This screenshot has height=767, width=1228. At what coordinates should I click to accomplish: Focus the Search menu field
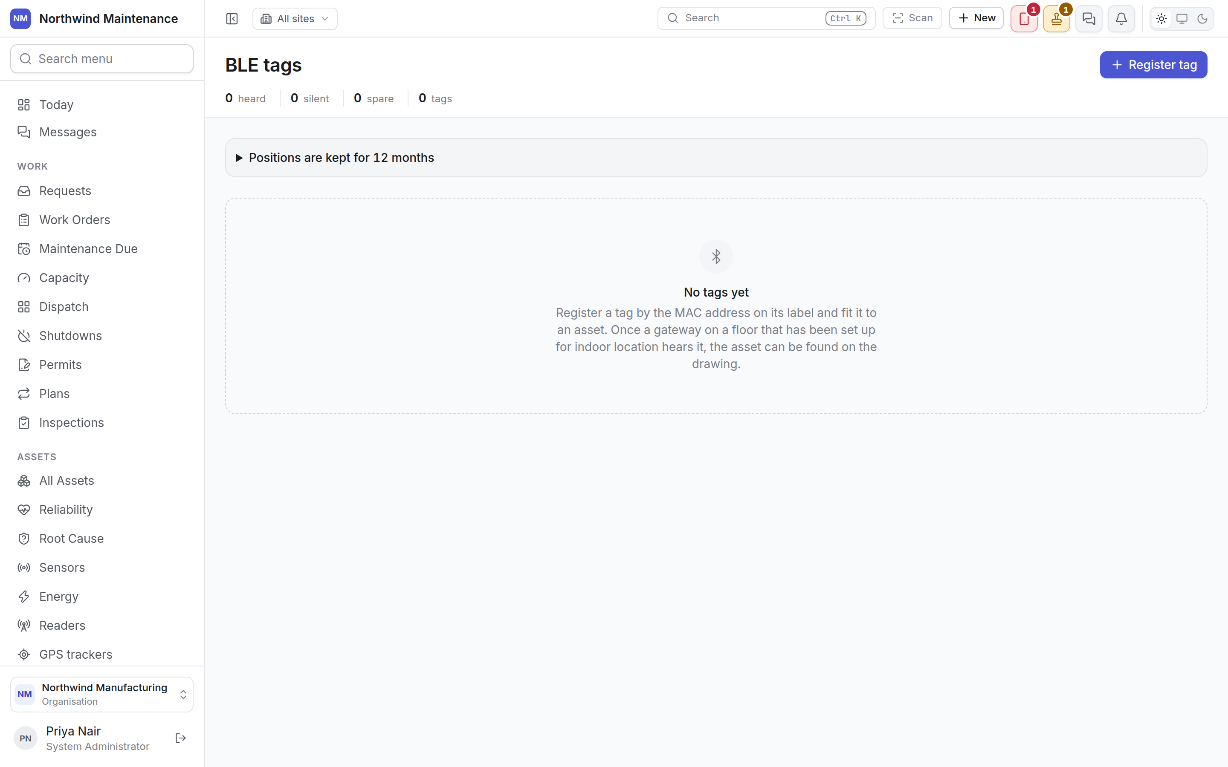click(x=102, y=59)
